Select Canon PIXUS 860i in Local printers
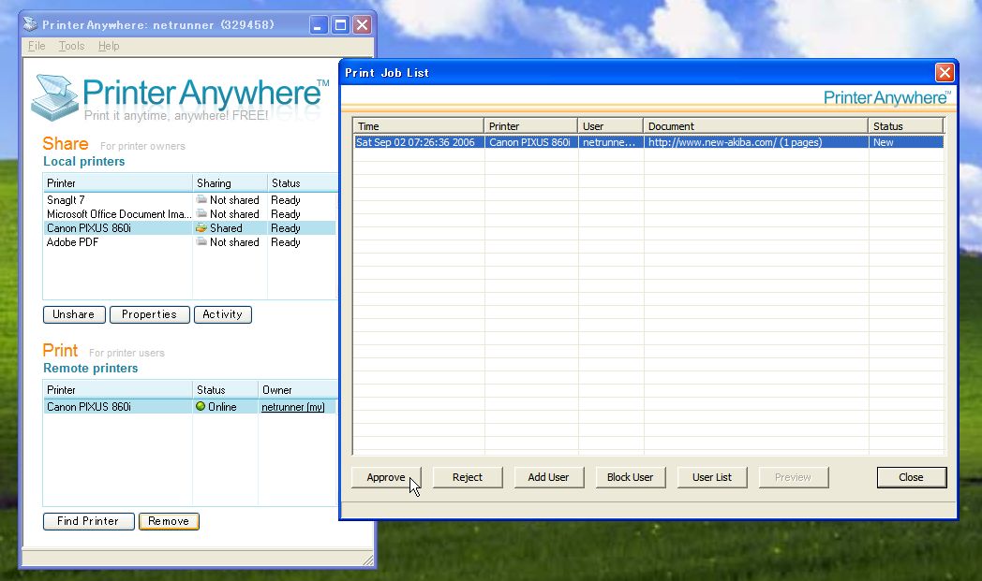The height and width of the screenshot is (581, 982). click(190, 228)
